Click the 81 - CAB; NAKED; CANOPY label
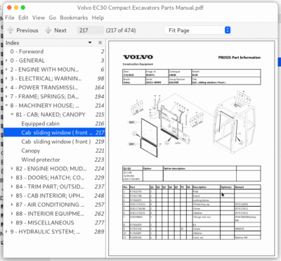Screen dimensions: 281x261 click(51, 115)
